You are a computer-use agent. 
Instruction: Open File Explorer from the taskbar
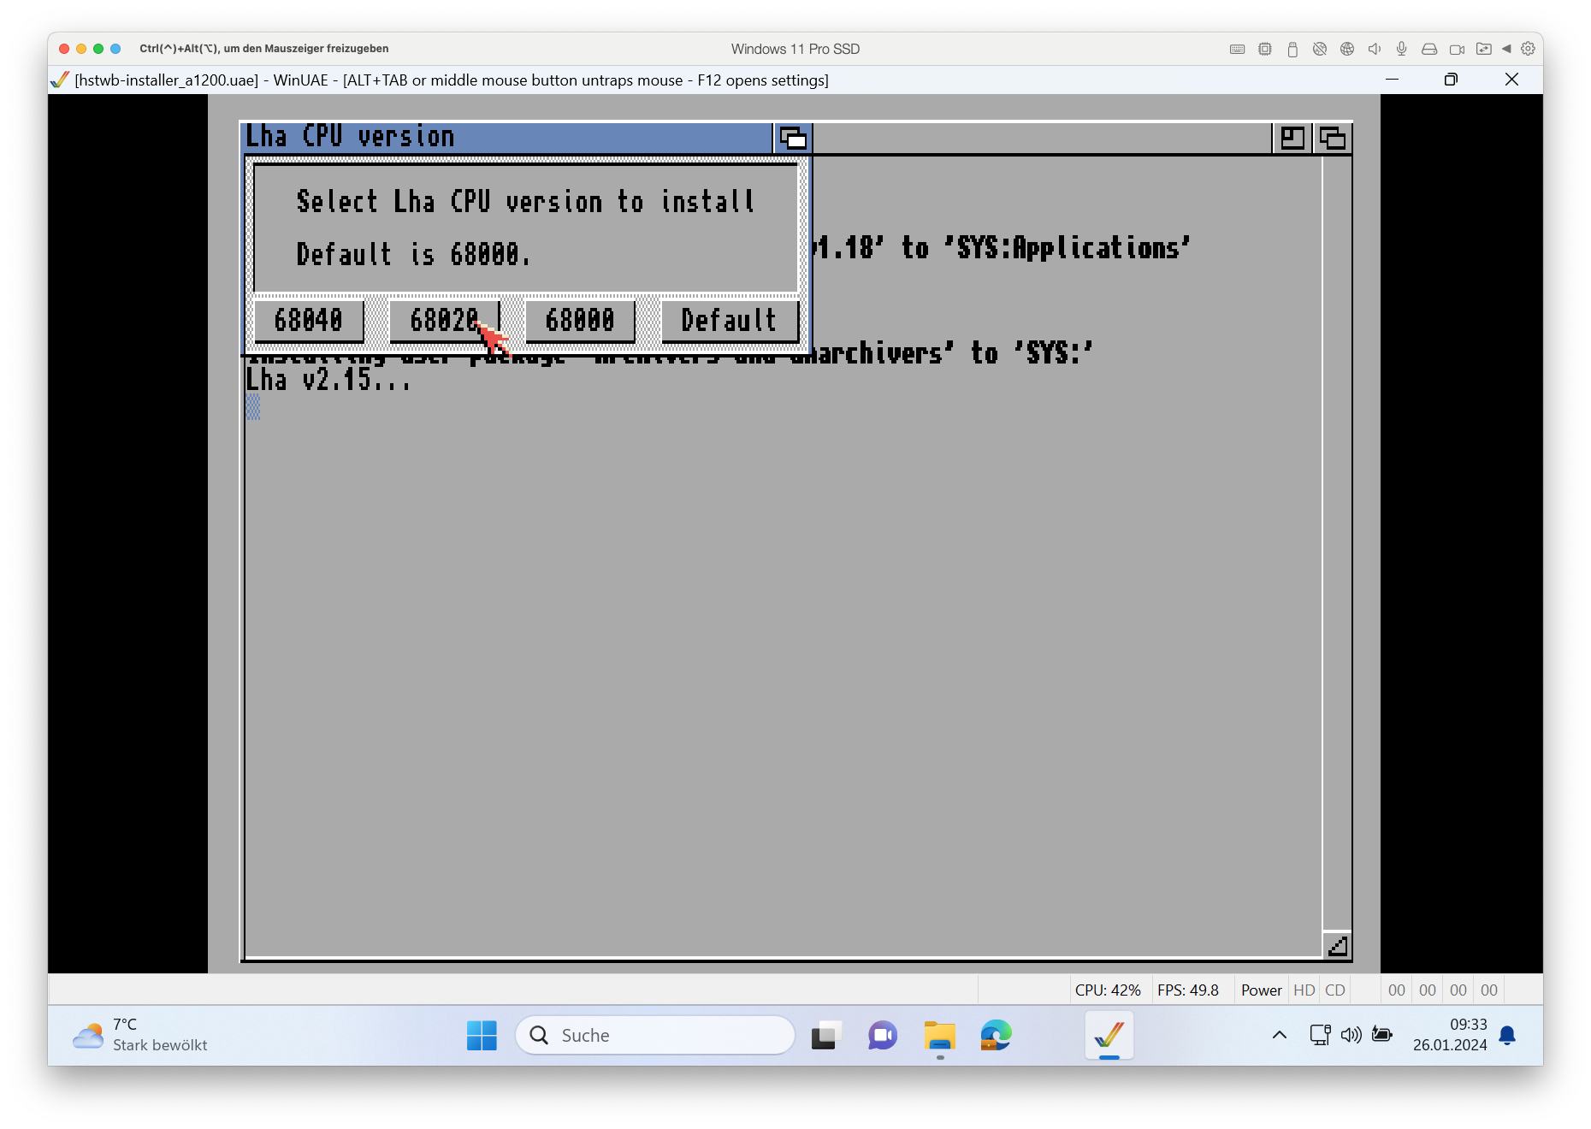click(939, 1035)
